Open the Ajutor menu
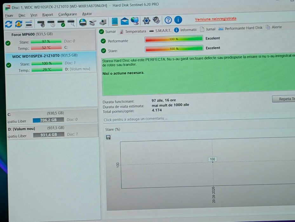Screen dimensions: 295x222 coord(87,14)
